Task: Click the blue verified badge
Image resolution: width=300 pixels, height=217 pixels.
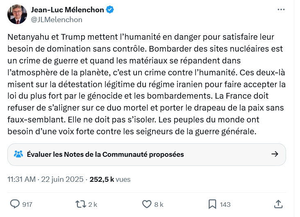Action: click(110, 10)
